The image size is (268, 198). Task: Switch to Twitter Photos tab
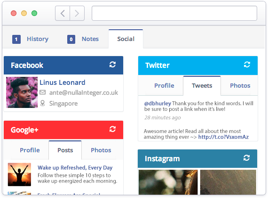click(x=240, y=85)
